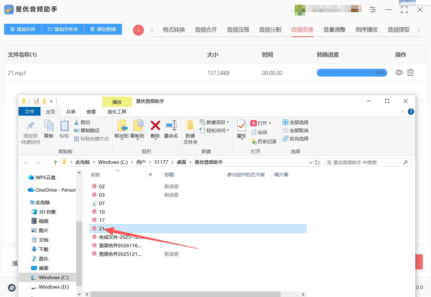431x297 pixels.
Task: Click the Invert Selection icon
Action: point(286,138)
